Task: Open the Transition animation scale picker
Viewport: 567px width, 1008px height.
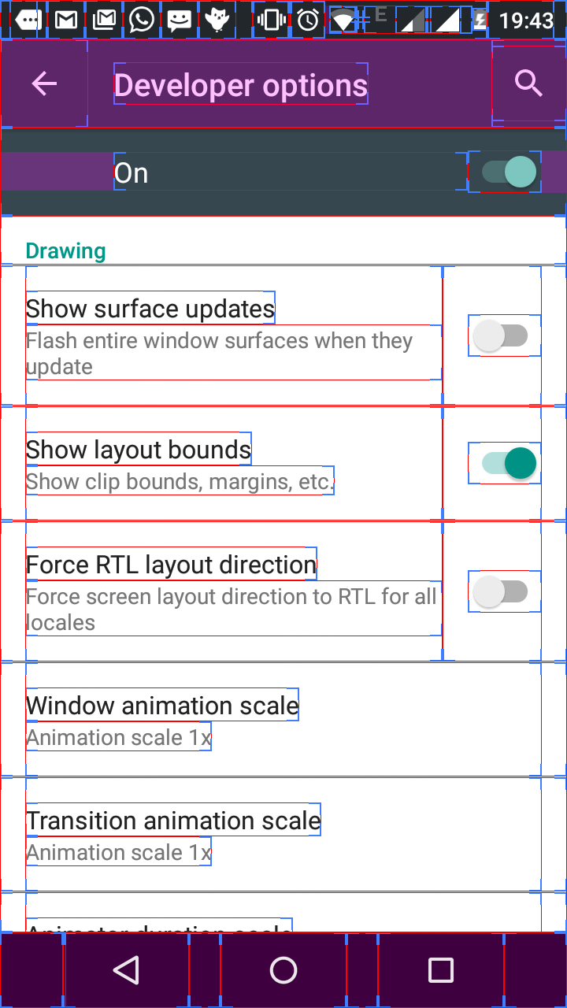Action: point(283,834)
